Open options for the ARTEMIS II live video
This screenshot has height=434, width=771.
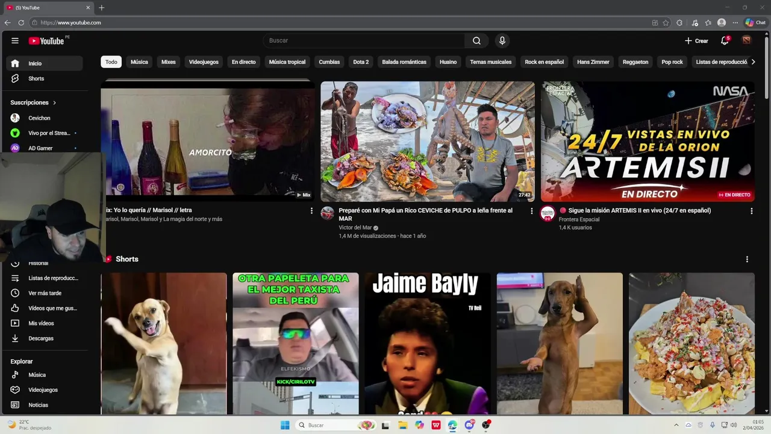click(751, 211)
